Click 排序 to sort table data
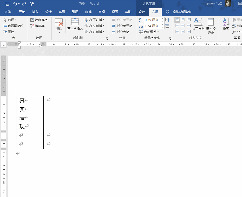 pyautogui.click(x=226, y=24)
